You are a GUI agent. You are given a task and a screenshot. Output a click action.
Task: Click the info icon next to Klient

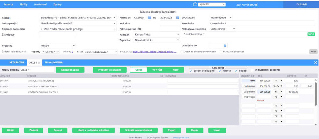coord(10,18)
